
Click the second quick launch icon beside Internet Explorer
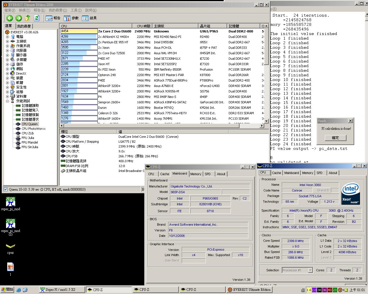click(x=25, y=290)
